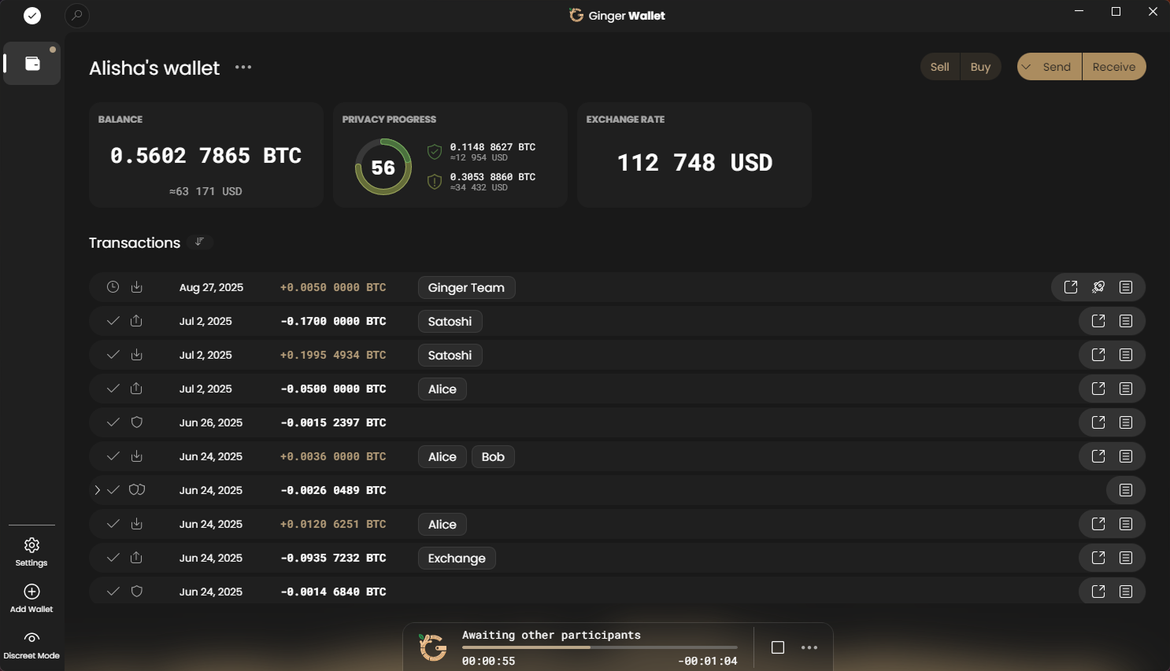Viewport: 1170px width, 671px height.
Task: Open coinjoin options three-dots menu
Action: point(809,647)
